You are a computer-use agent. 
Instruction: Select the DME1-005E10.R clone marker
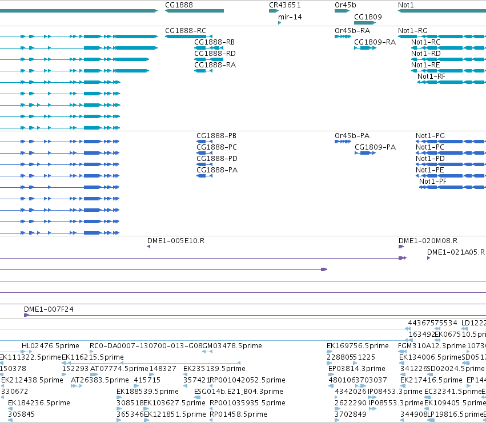point(149,247)
